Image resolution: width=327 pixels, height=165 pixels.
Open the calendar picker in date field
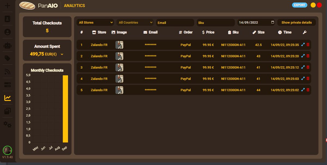(x=272, y=22)
